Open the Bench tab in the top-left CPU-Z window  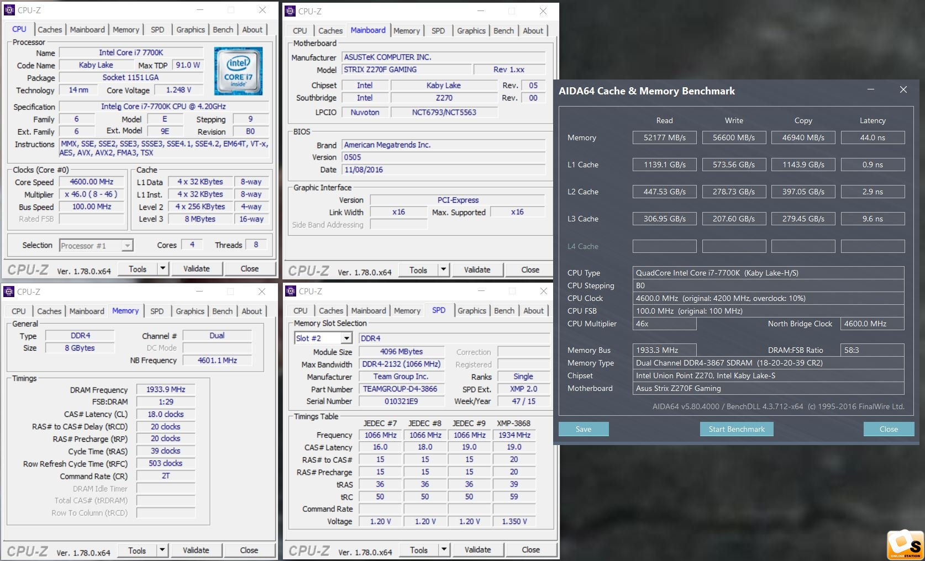223,30
